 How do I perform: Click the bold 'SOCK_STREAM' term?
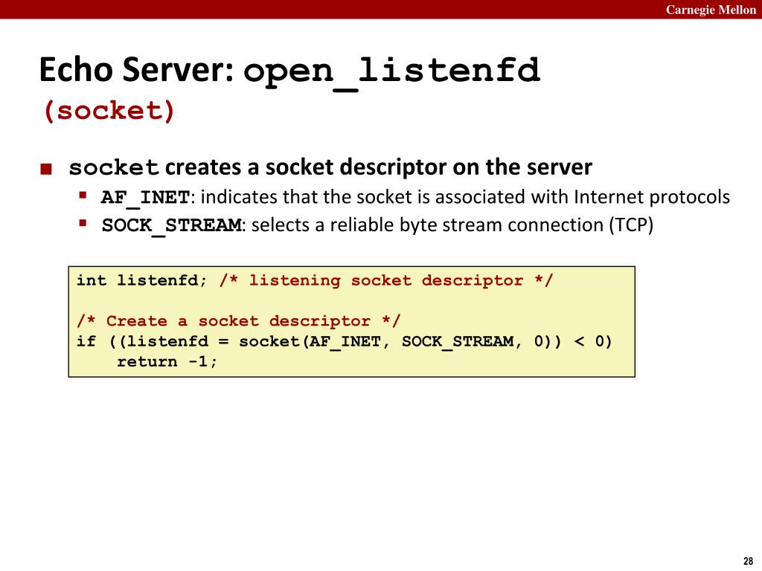coord(172,226)
